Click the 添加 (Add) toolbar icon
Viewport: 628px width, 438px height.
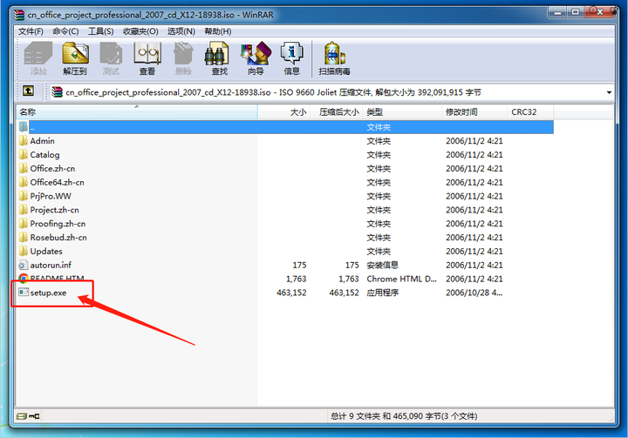point(38,58)
